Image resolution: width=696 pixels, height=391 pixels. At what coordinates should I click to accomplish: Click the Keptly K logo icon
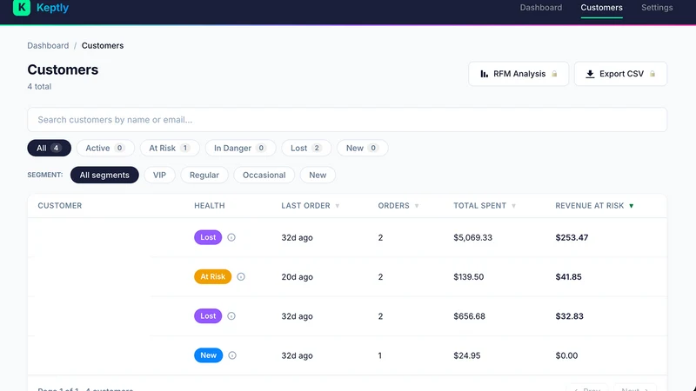[x=21, y=7]
